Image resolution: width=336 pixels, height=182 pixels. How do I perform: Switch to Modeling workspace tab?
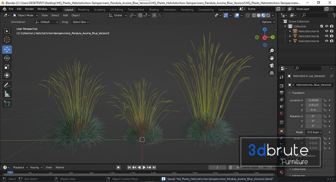(x=84, y=10)
